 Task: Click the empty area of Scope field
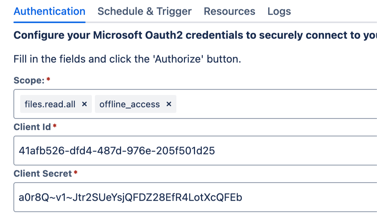click(x=276, y=104)
